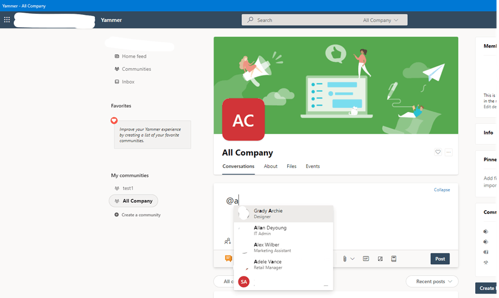Screen dimensions: 499x298
Task: Click the Inbox label in the sidebar
Action: point(128,82)
